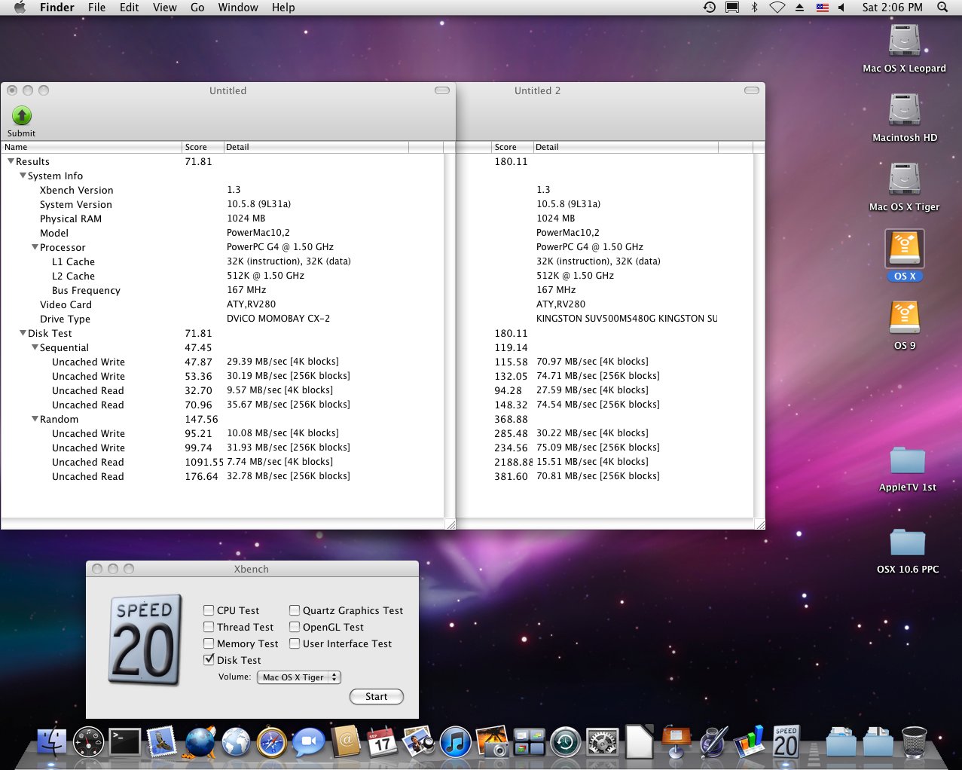Open System Preferences gear in dock
This screenshot has height=770, width=962.
(x=603, y=742)
